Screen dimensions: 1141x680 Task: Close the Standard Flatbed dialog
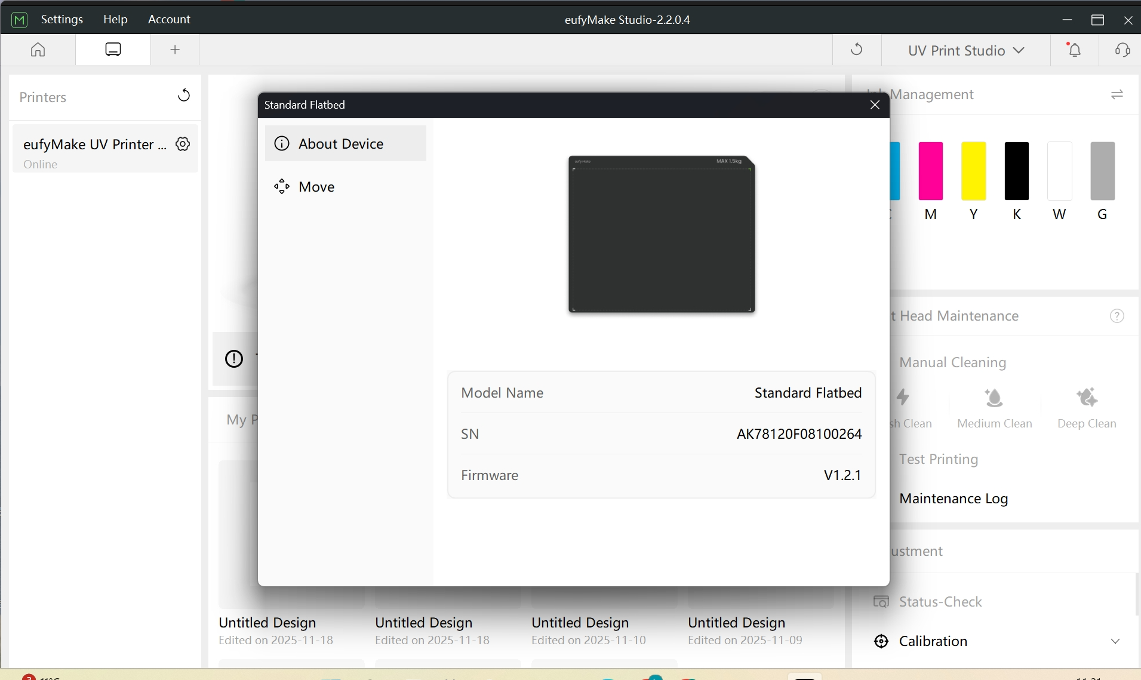coord(875,105)
